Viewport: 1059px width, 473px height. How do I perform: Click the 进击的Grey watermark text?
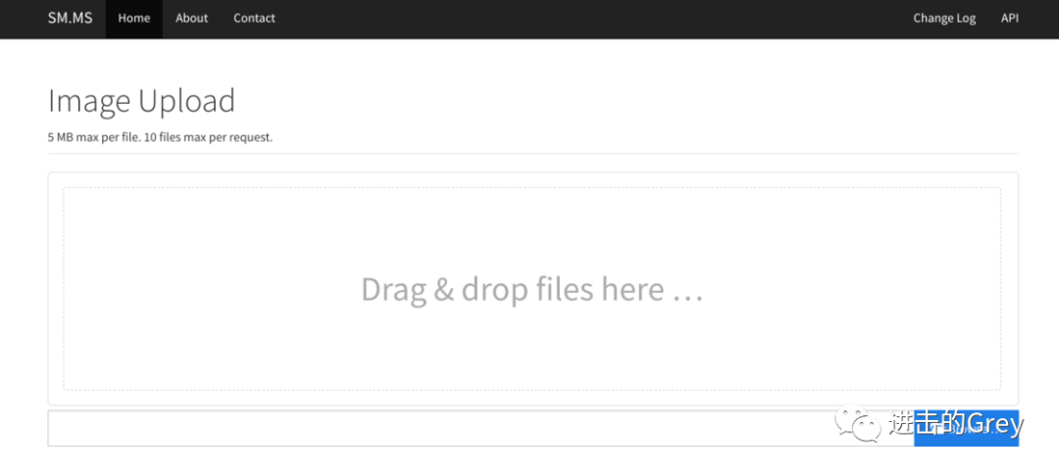[x=956, y=423]
